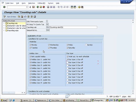Click the Last Page icon
Screen dimensions: 136x102
click(x=67, y=7)
